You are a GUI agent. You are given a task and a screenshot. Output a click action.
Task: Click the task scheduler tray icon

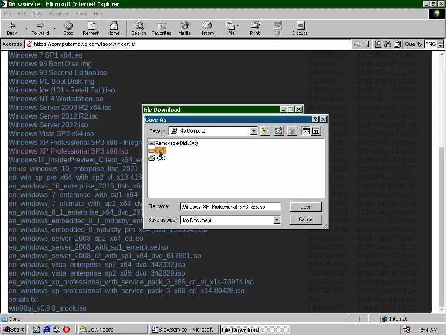click(x=407, y=329)
